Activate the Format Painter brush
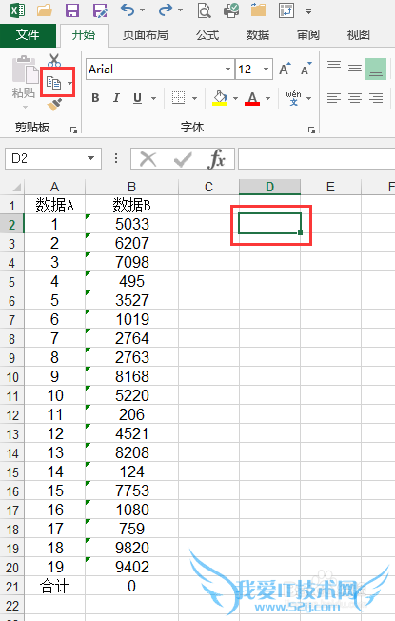This screenshot has height=621, width=395. 54,104
